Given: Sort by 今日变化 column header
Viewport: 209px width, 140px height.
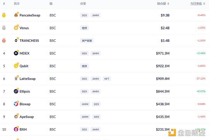Looking at the screenshot, I should pyautogui.click(x=198, y=3).
